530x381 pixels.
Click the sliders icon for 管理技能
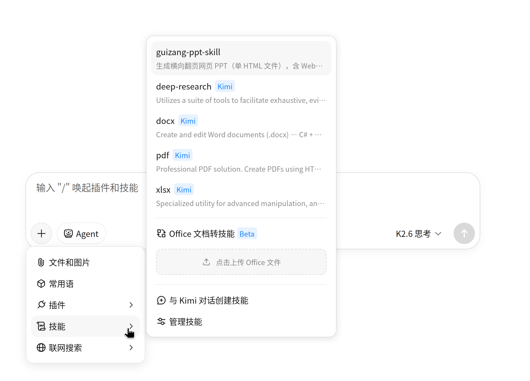[x=161, y=322]
